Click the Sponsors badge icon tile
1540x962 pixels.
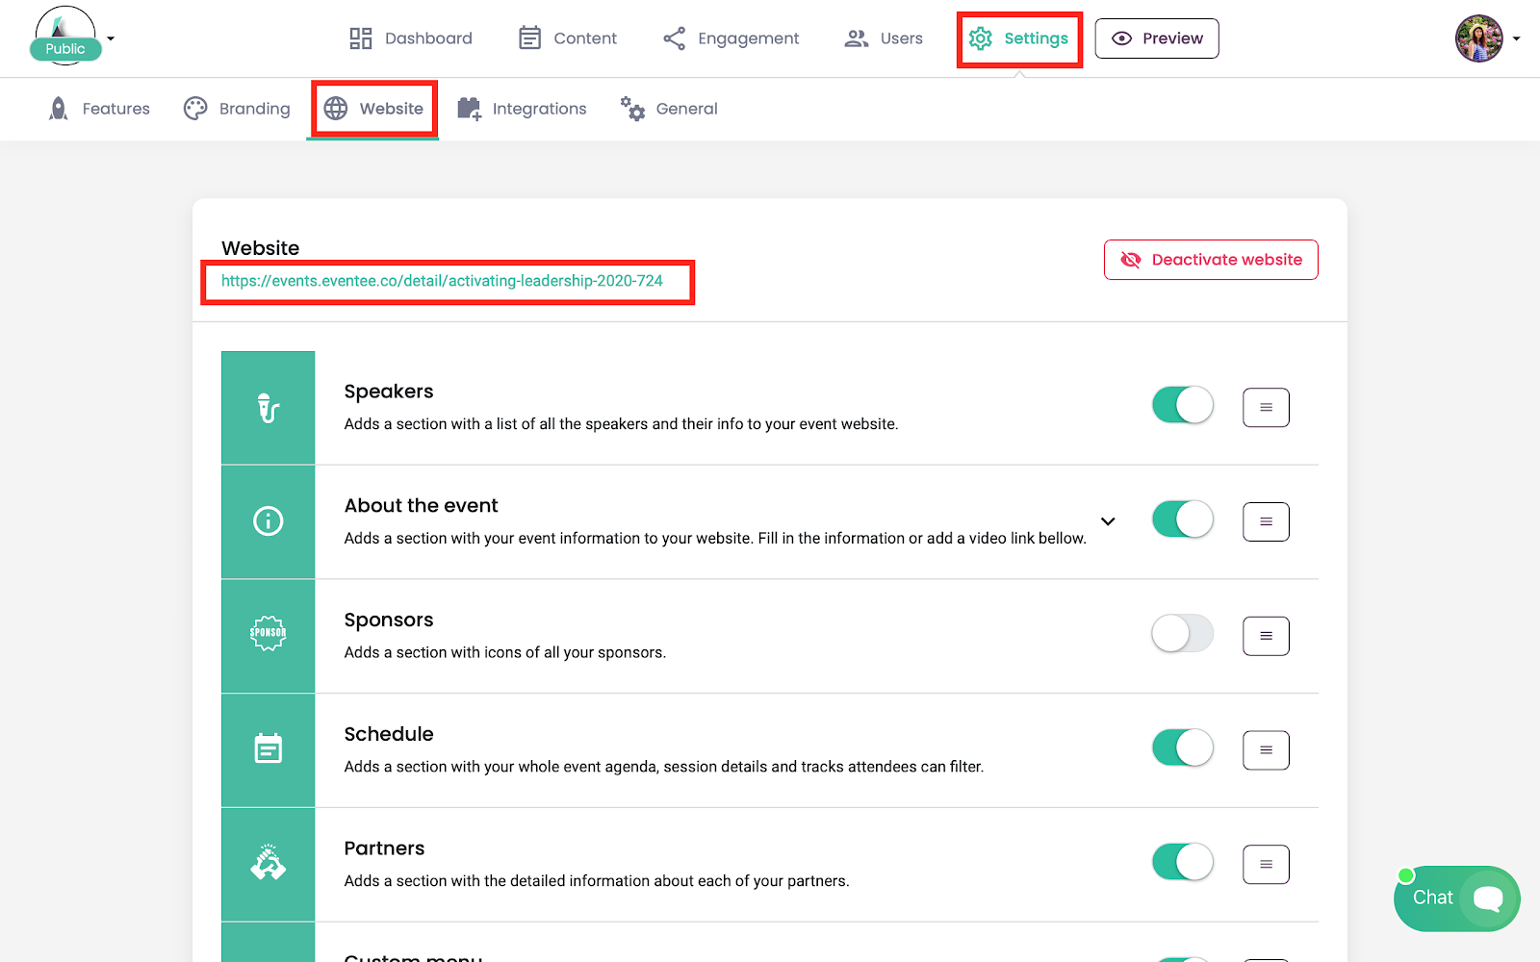pyautogui.click(x=268, y=635)
